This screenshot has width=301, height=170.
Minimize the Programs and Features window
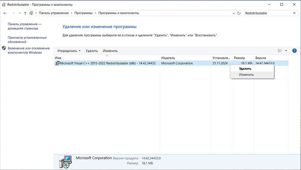pyautogui.click(x=269, y=4)
